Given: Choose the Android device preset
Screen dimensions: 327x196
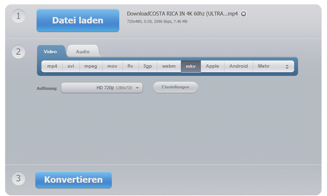Looking at the screenshot, I should pos(239,66).
